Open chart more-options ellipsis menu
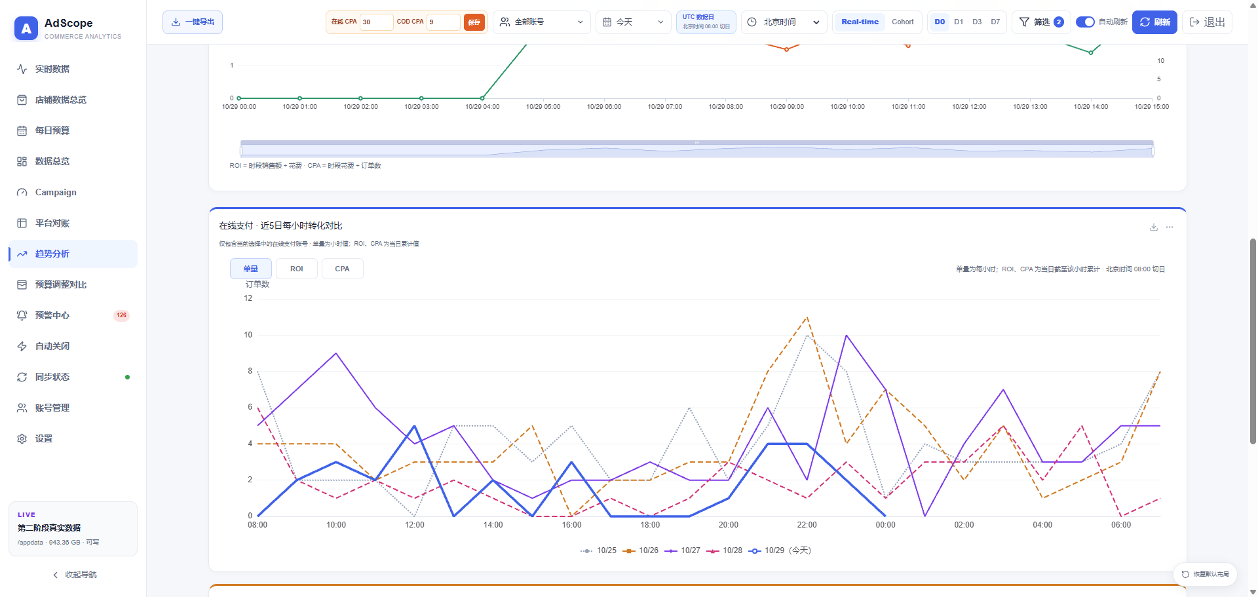 (x=1170, y=227)
